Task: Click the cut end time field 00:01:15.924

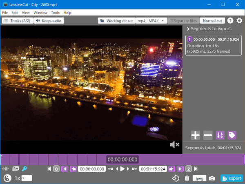Action: (153, 169)
